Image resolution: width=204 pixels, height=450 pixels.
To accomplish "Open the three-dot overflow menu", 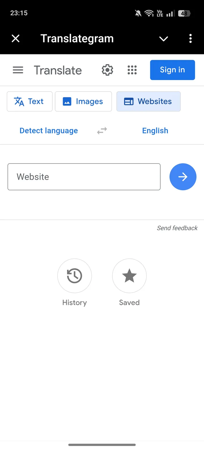I will (x=190, y=38).
